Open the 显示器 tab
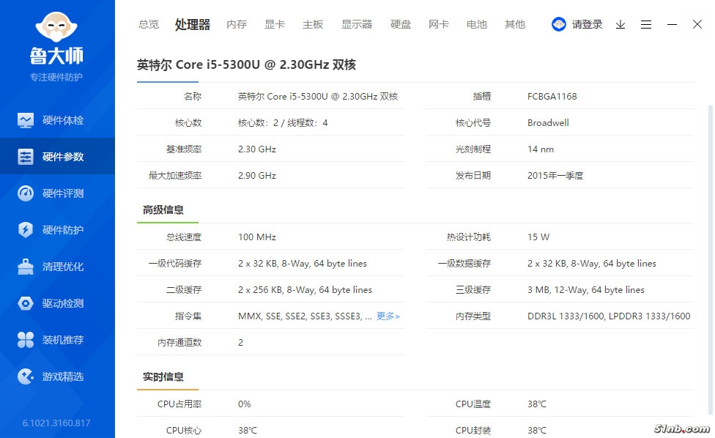 (357, 24)
